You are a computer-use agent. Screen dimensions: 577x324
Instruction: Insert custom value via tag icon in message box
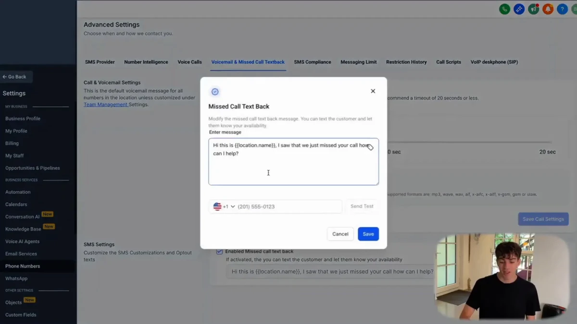tap(370, 147)
